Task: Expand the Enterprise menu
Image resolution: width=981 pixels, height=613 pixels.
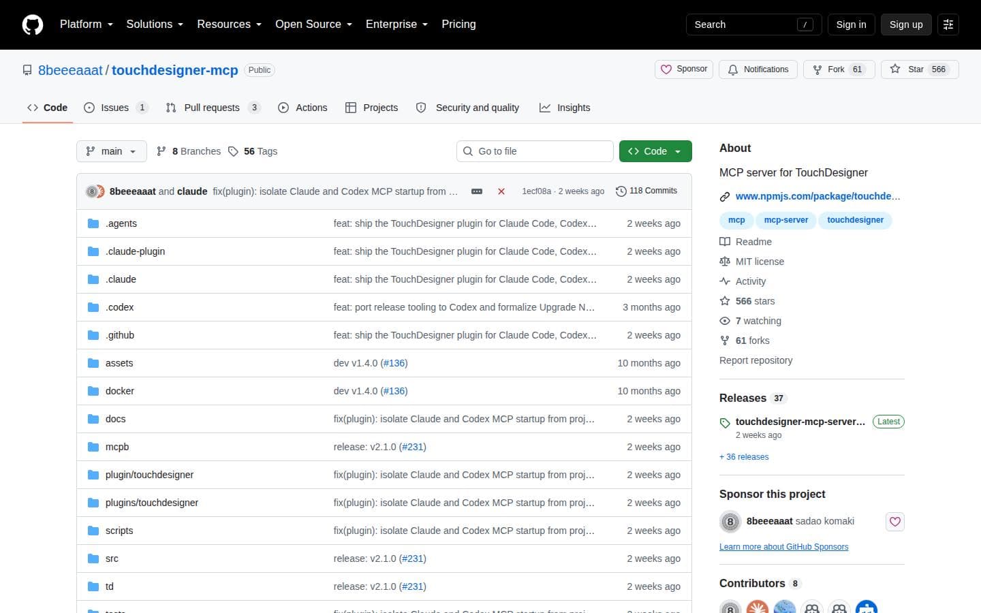Action: [397, 25]
